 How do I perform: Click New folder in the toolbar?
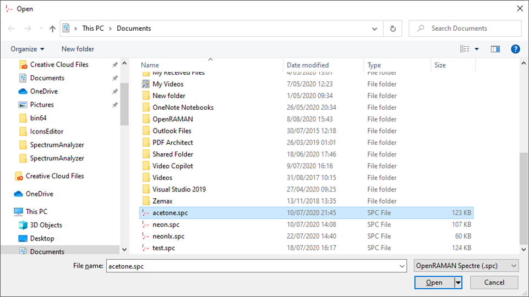pyautogui.click(x=78, y=49)
